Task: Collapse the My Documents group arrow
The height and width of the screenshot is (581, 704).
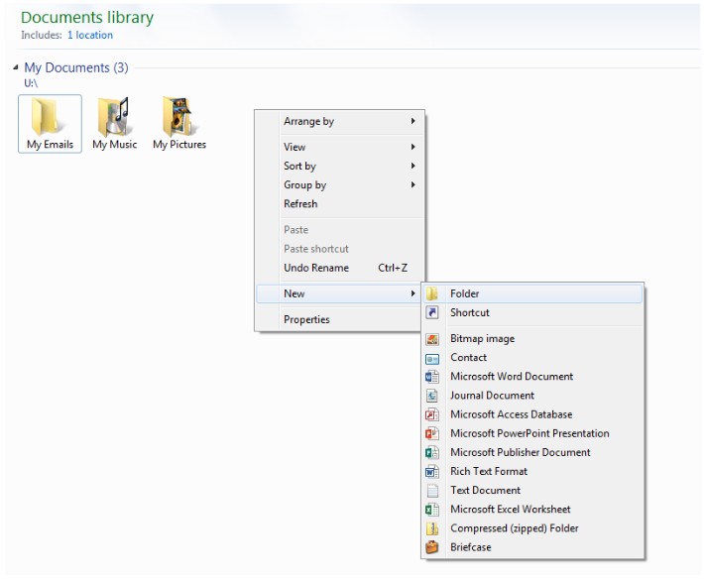Action: coord(15,68)
